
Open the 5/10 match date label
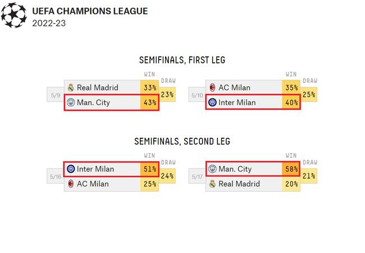(197, 96)
